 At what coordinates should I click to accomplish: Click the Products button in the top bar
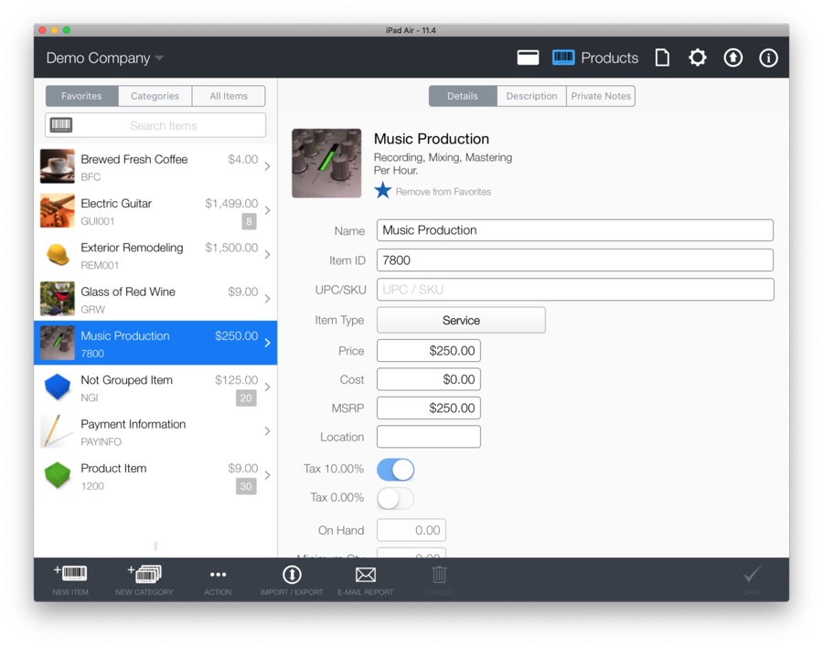(595, 58)
